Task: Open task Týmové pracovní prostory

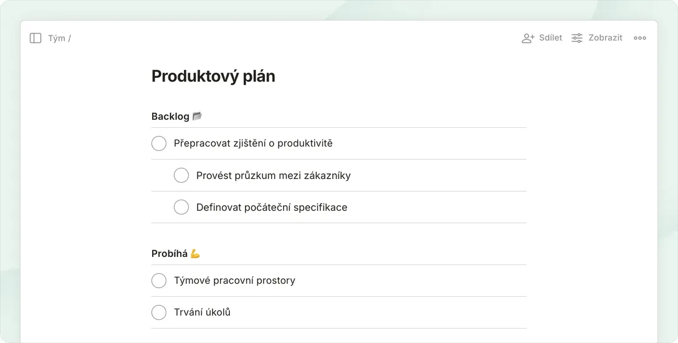Action: (x=234, y=281)
